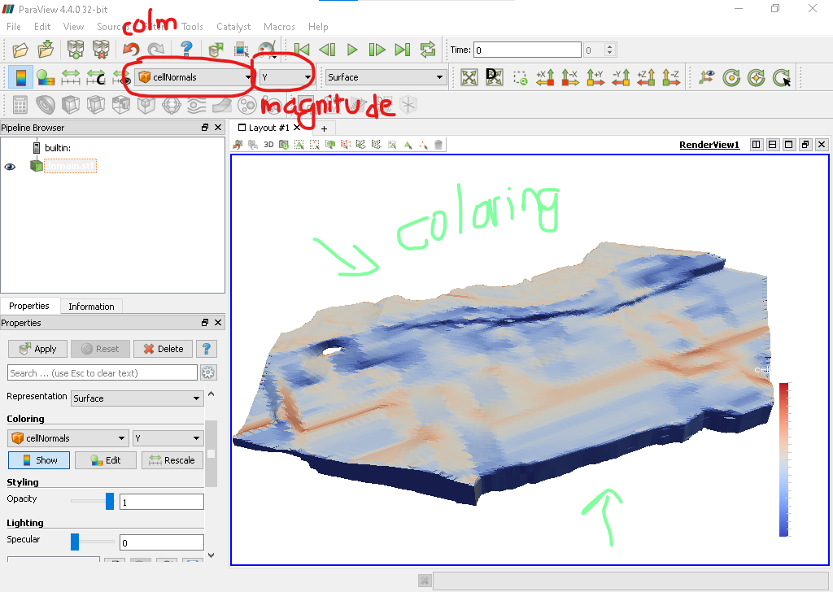Click the Rescale button

tap(172, 460)
